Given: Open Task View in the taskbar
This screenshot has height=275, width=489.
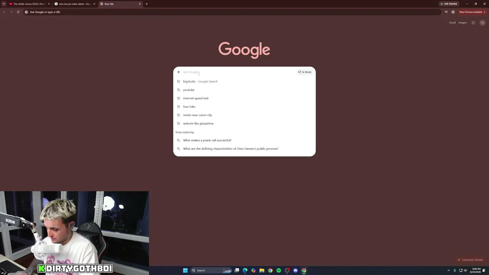Looking at the screenshot, I should (x=237, y=270).
